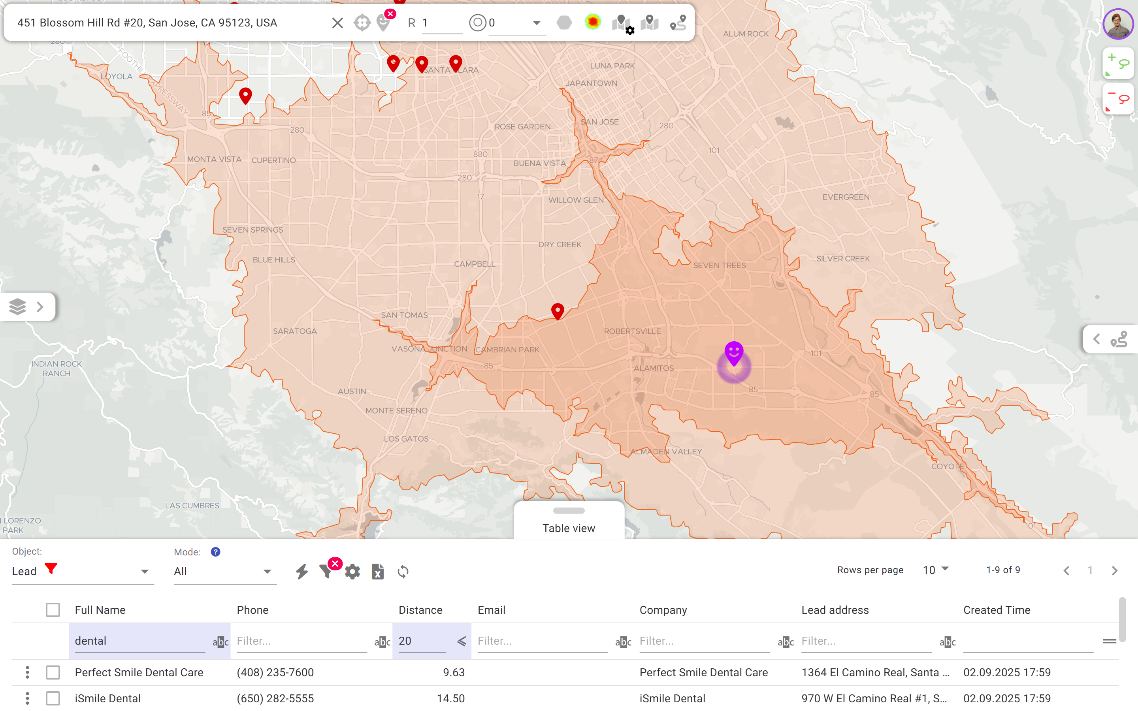
Task: Select the iSmile Dental row checkbox
Action: click(x=53, y=698)
